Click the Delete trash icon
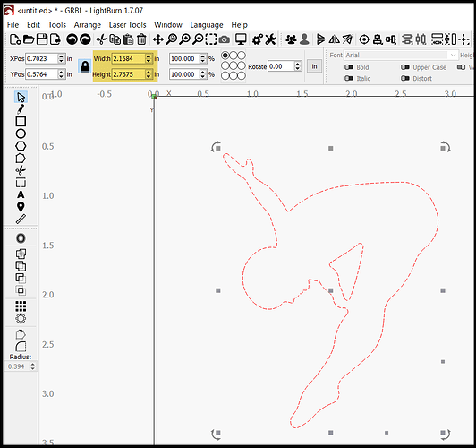This screenshot has width=476, height=448. [141, 39]
